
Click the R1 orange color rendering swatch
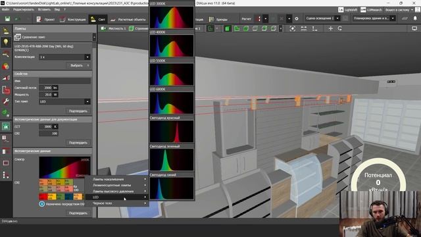coord(43,182)
